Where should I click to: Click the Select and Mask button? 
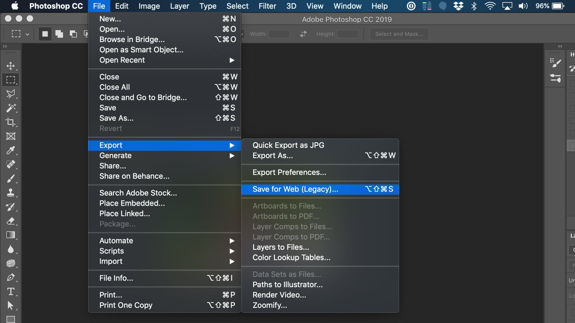(x=399, y=34)
